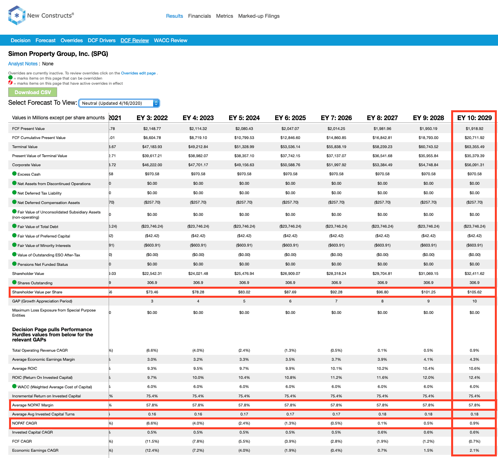
Task: Click green dot for Fair Value of Total Debt
Action: (x=14, y=226)
